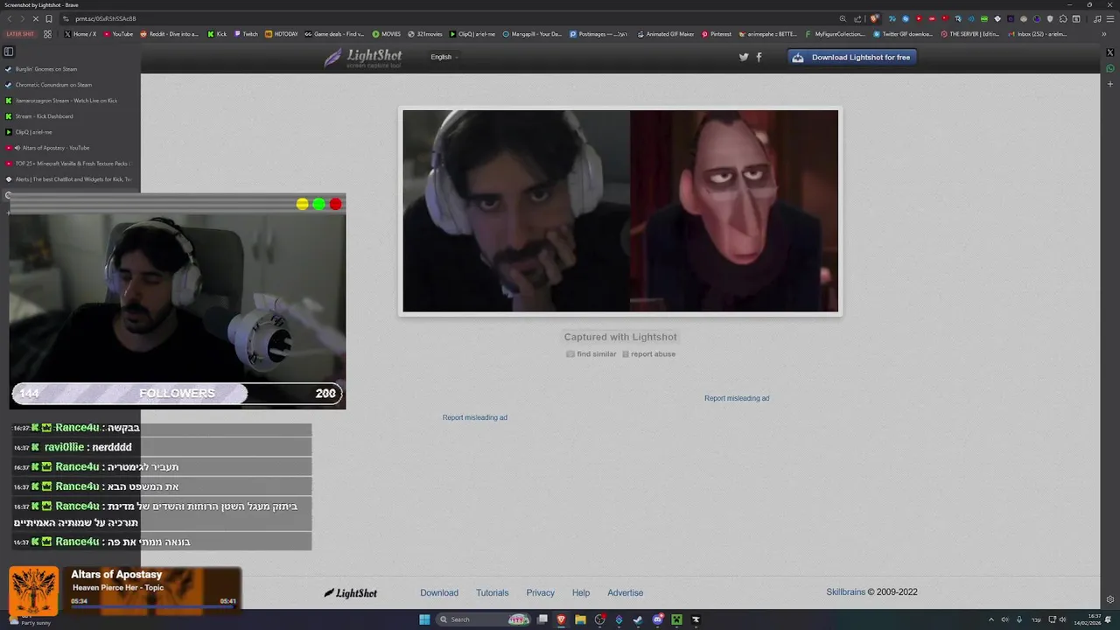1120x630 pixels.
Task: Open the captured screenshot image
Action: coord(620,211)
